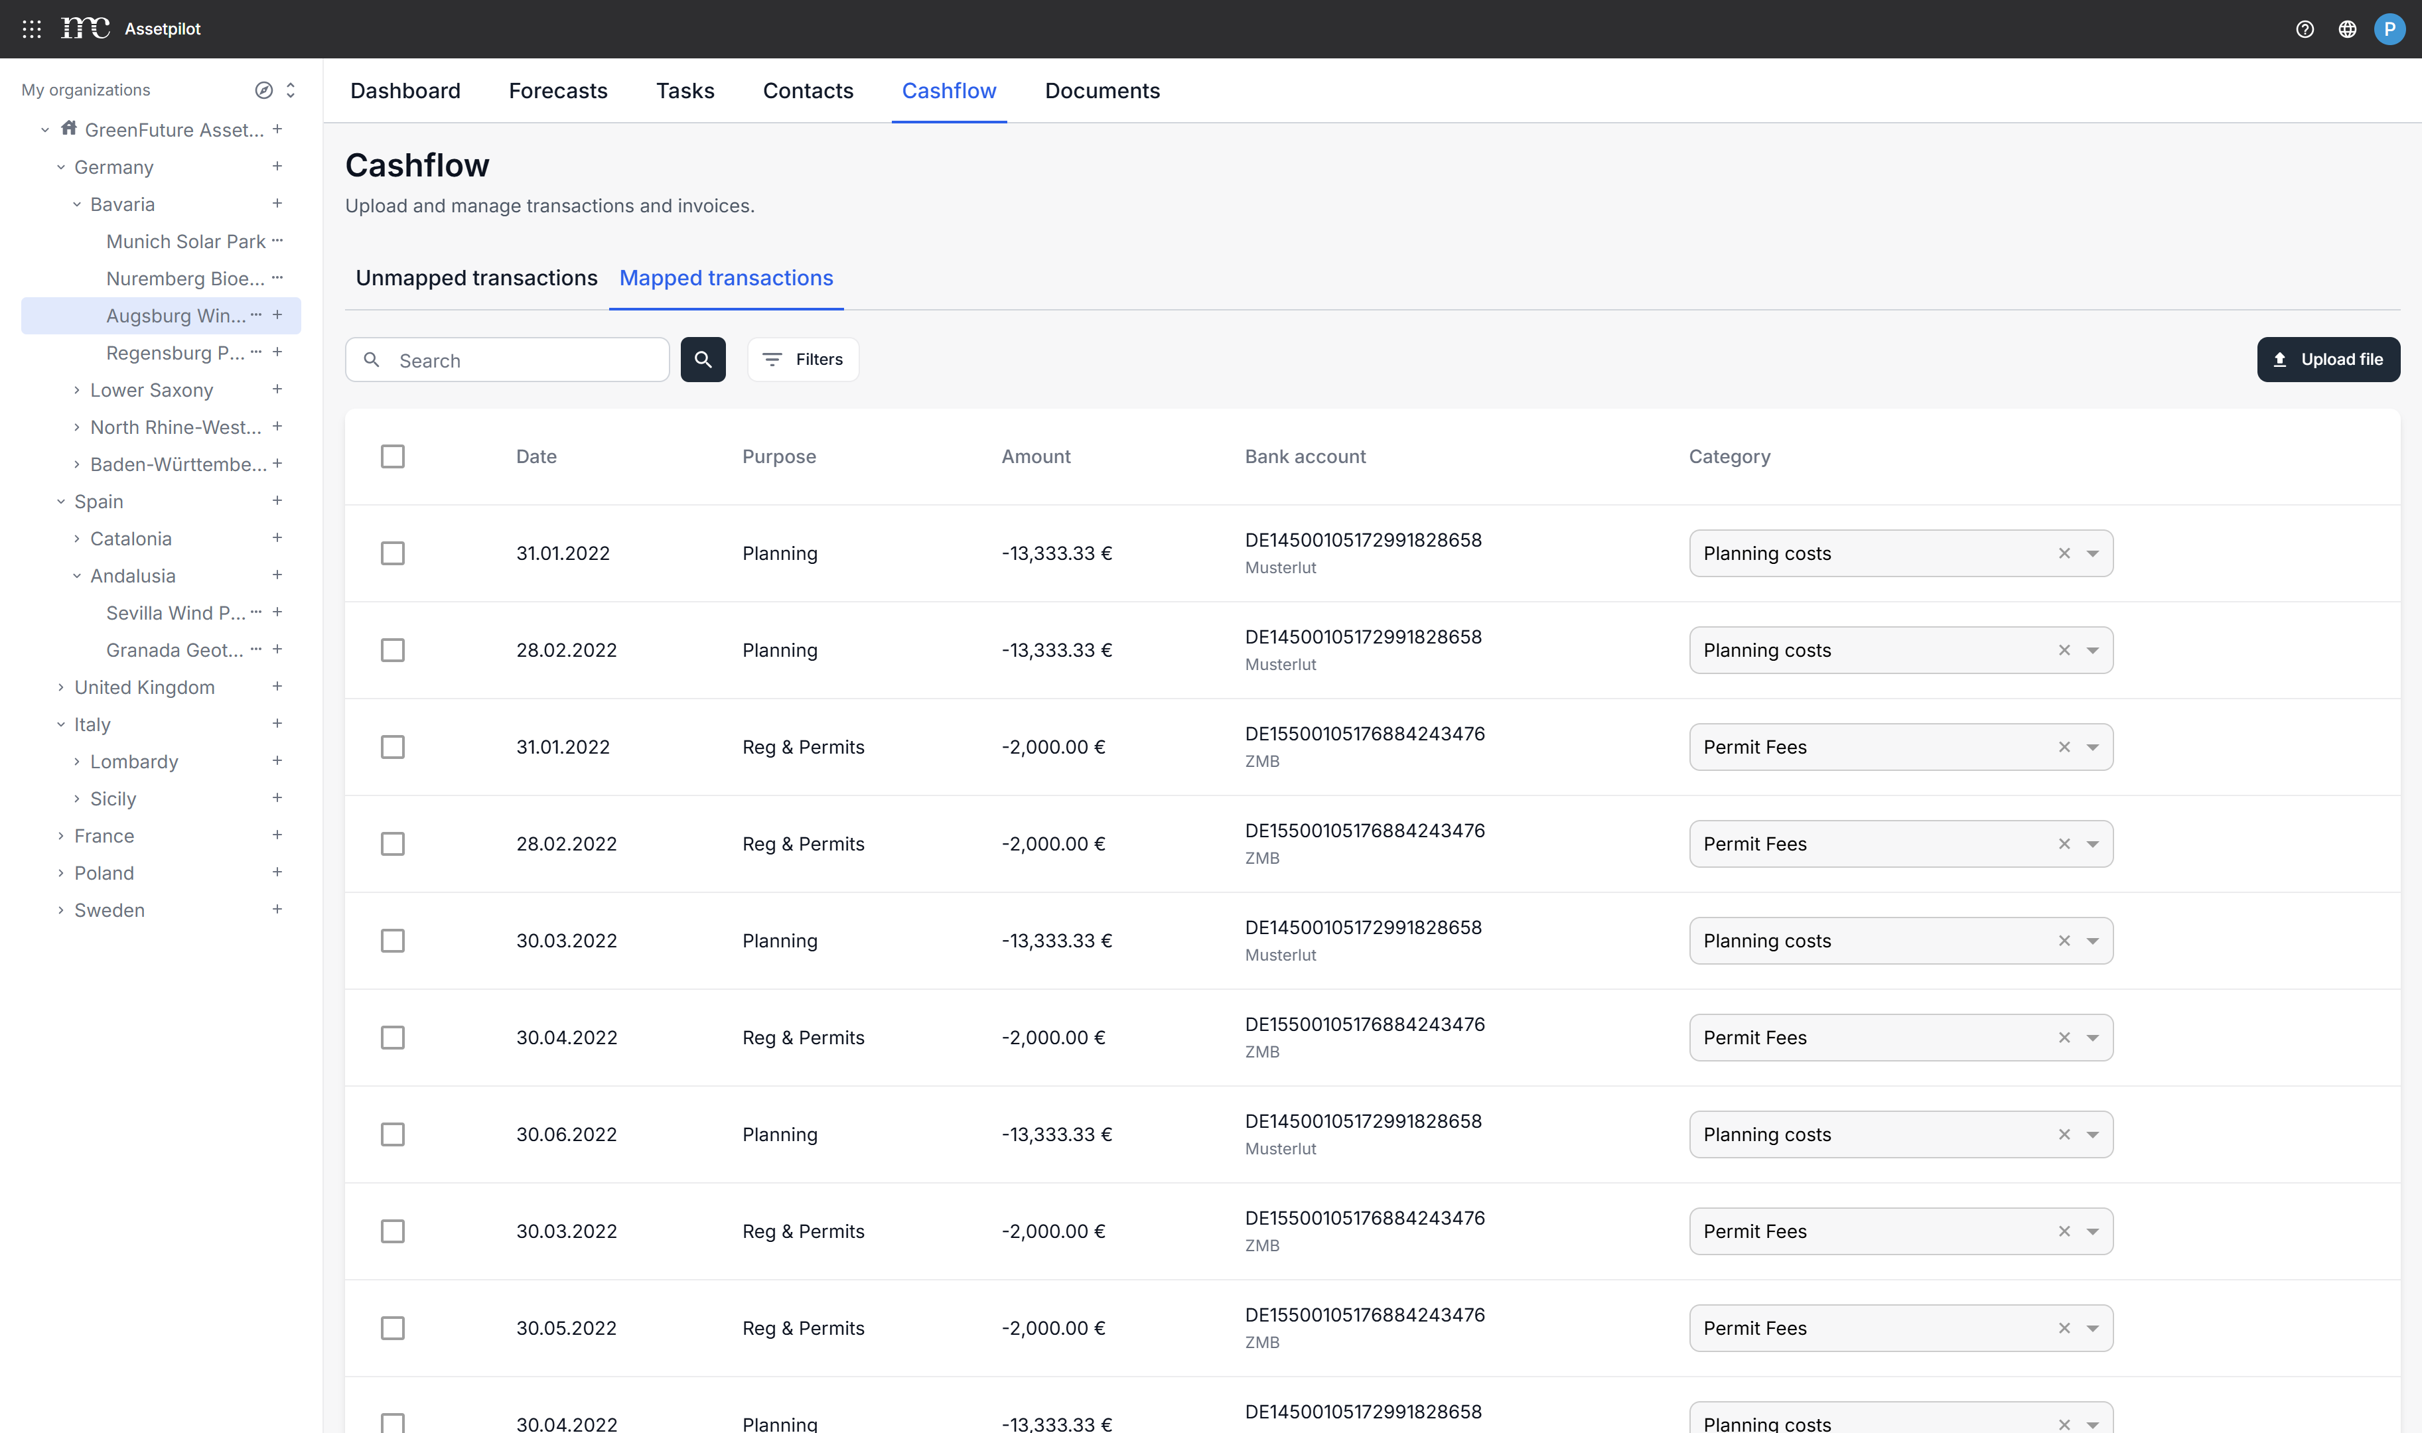Switch to the Unmapped transactions tab
The height and width of the screenshot is (1433, 2422).
[476, 278]
